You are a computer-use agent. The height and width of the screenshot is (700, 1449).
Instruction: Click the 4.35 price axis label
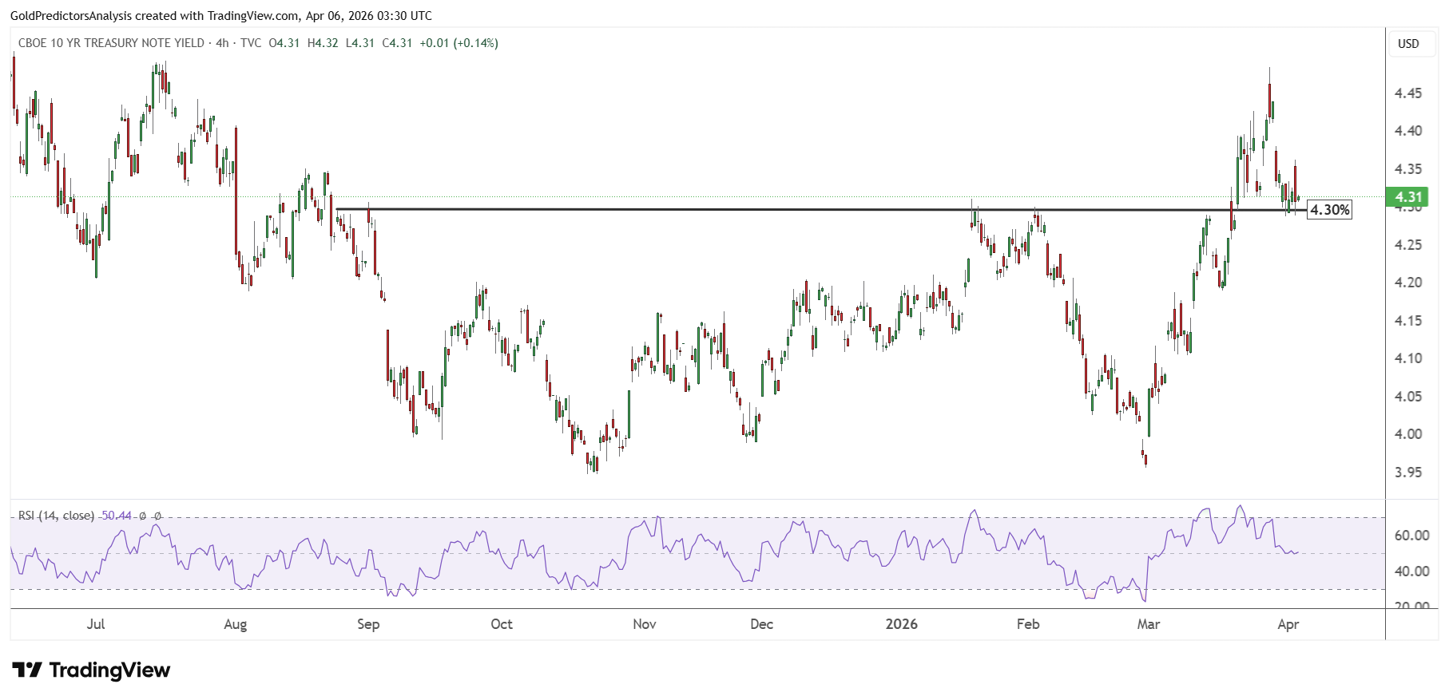1407,169
